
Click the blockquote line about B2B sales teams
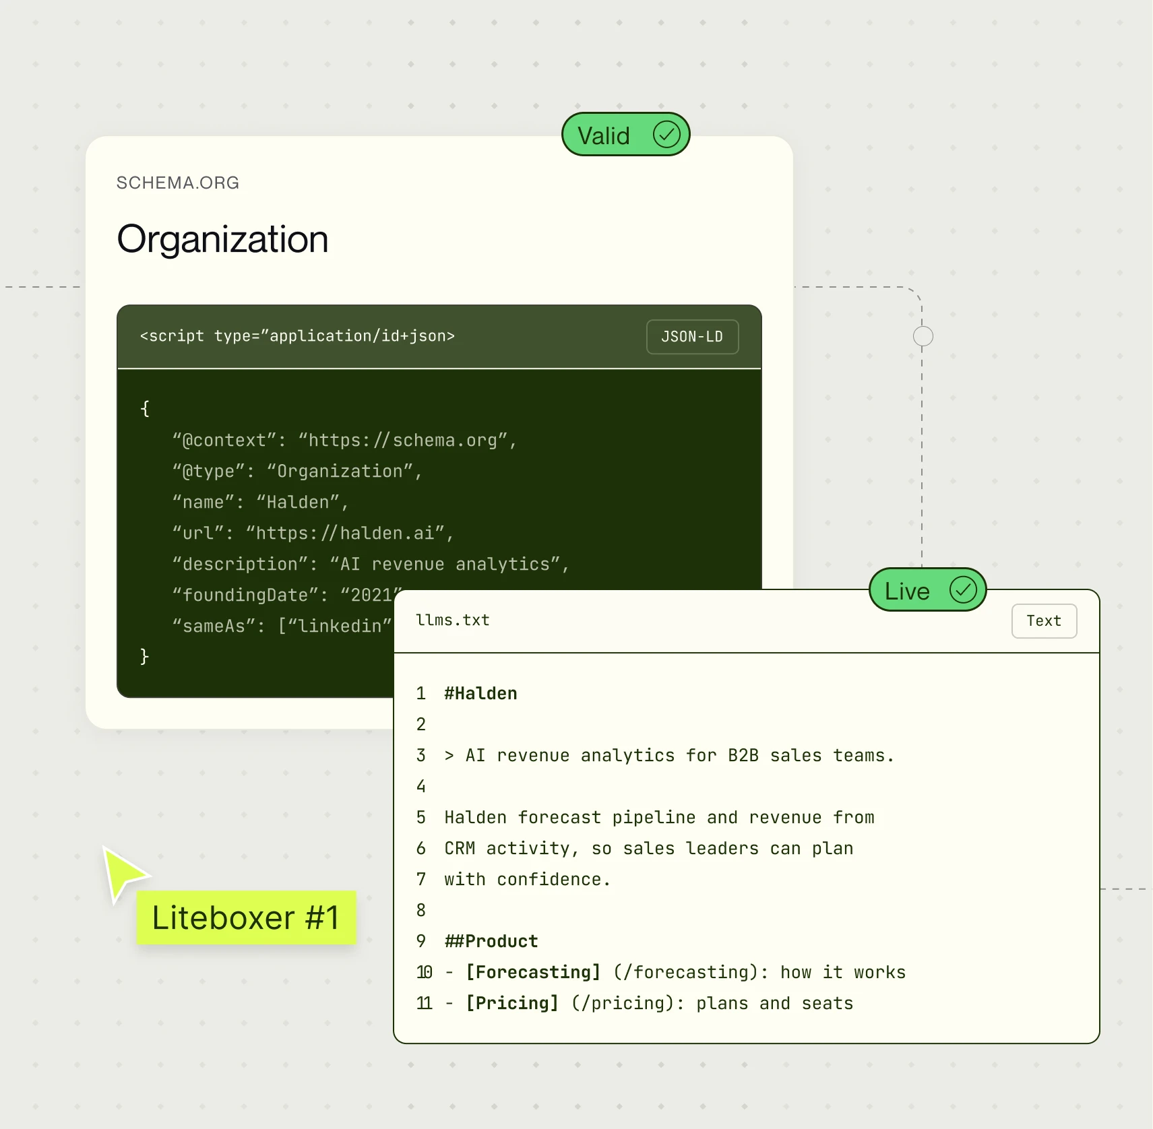point(669,756)
